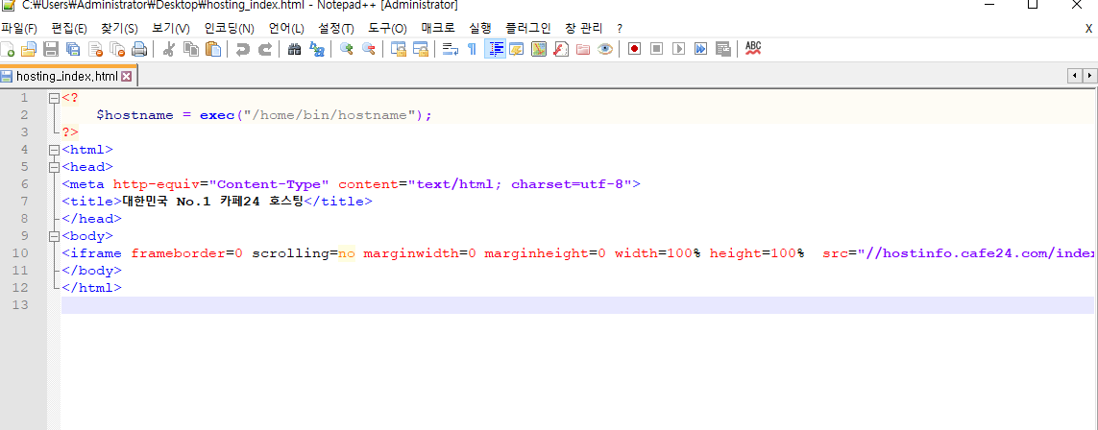
Task: Collapse the body tag fold marker
Action: [x=54, y=236]
